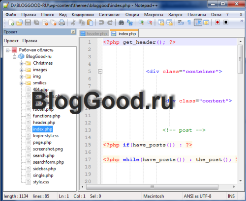Open Правка menu in project panel
Image resolution: width=246 pixels, height=201 pixels.
(30, 41)
